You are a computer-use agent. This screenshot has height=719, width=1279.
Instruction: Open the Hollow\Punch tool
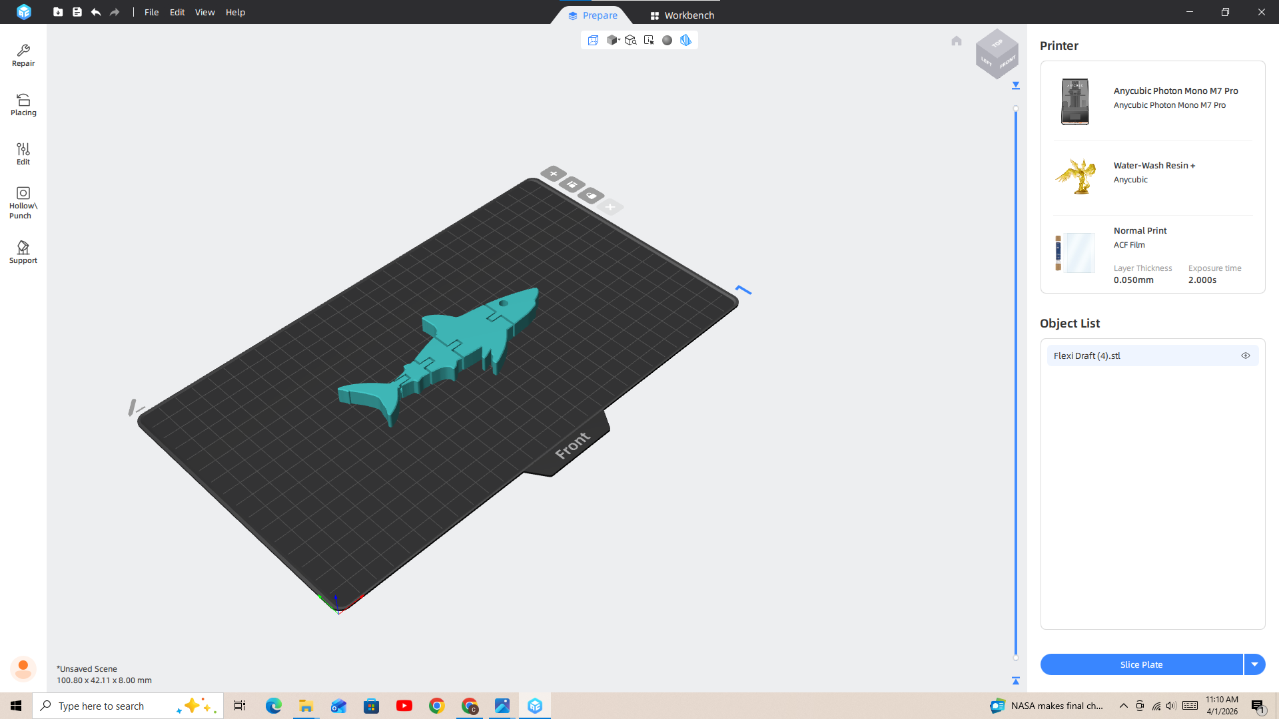point(23,201)
